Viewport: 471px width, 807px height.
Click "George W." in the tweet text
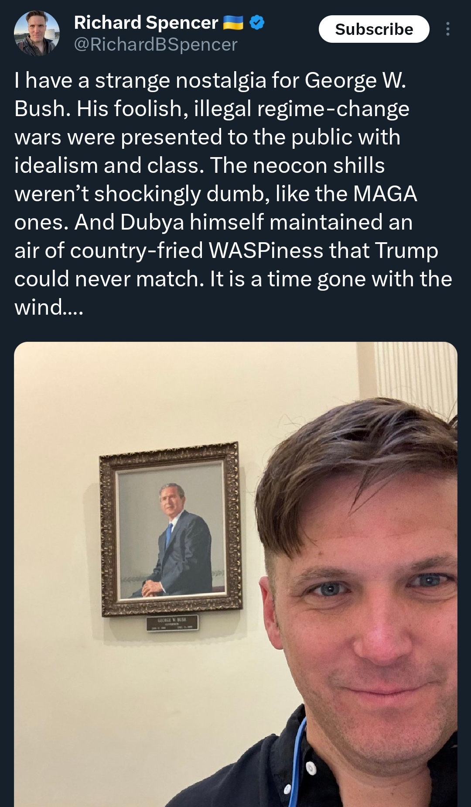pos(355,81)
